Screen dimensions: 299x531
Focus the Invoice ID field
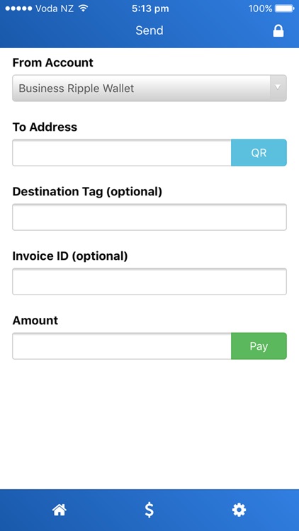pos(149,281)
